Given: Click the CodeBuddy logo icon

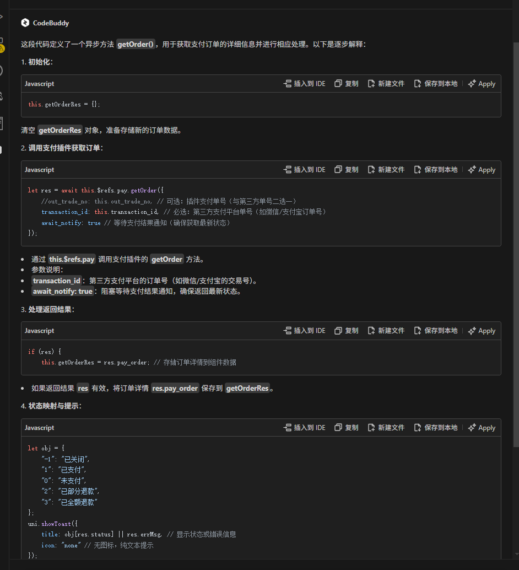Looking at the screenshot, I should pos(25,23).
